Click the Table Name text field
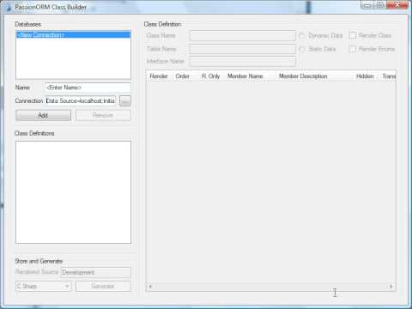 242,49
